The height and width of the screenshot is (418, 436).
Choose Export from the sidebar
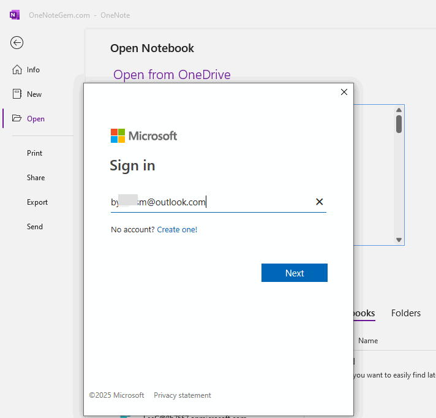pos(37,202)
